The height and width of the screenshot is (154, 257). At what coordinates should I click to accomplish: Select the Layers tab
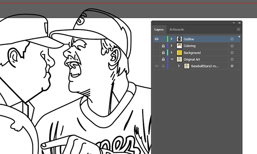pyautogui.click(x=159, y=30)
